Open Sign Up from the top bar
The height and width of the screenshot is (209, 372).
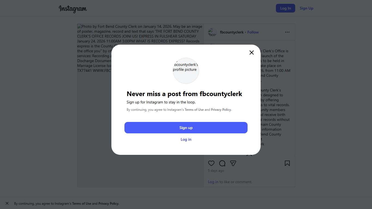(306, 8)
